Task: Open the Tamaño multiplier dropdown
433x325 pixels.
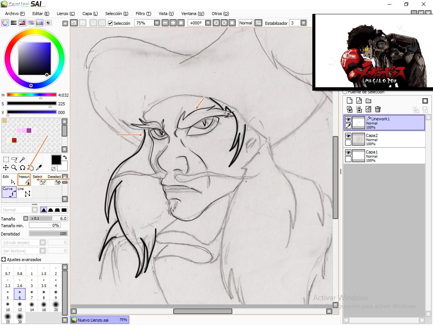Action: pos(26,218)
